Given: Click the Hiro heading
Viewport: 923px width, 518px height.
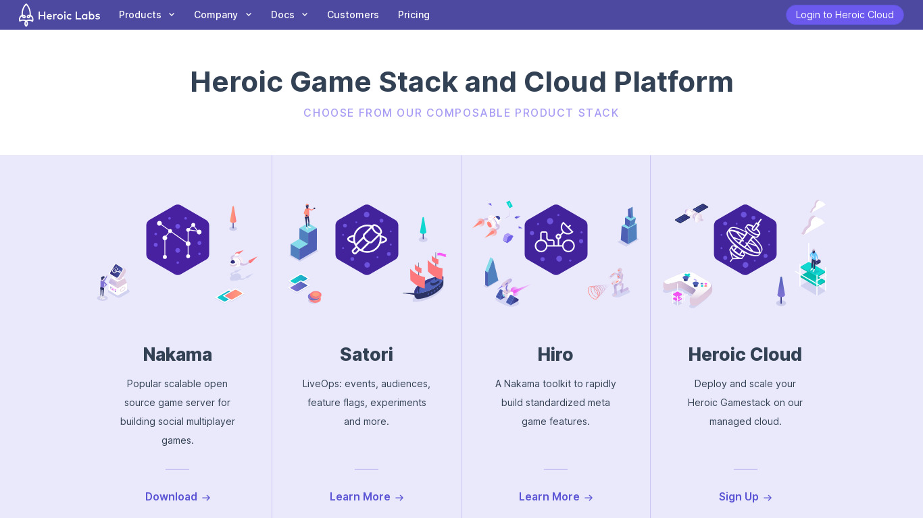Looking at the screenshot, I should [555, 354].
